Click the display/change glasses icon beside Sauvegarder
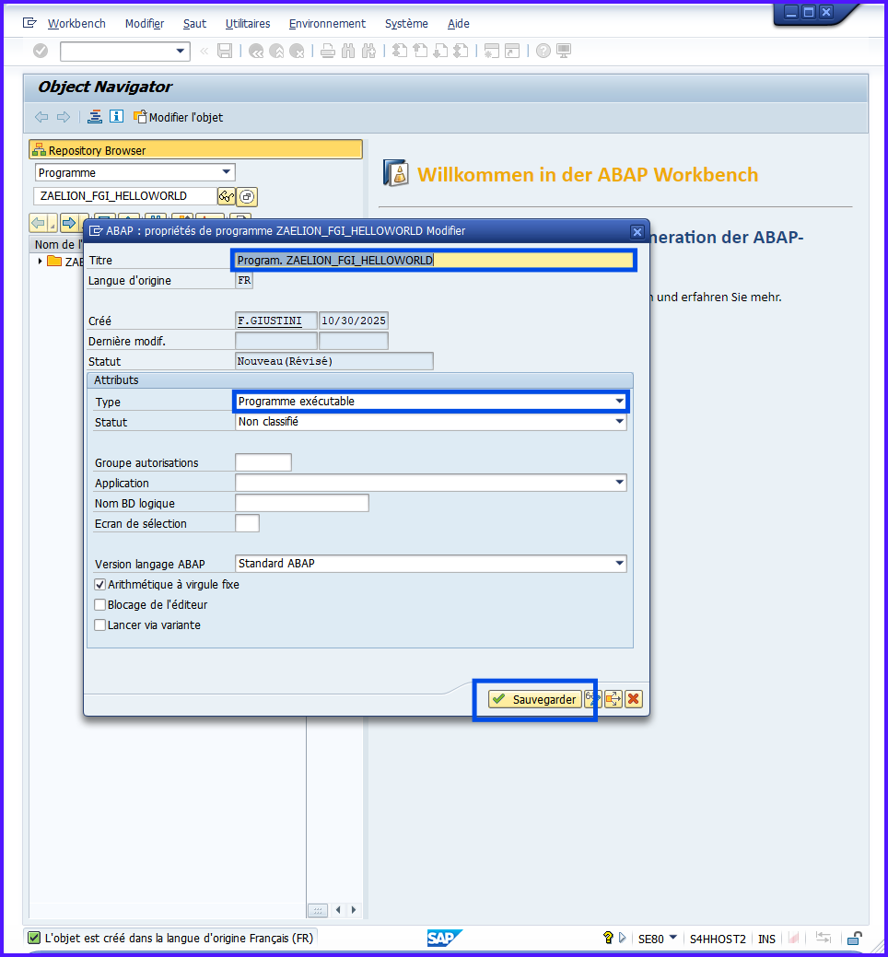 click(x=593, y=699)
